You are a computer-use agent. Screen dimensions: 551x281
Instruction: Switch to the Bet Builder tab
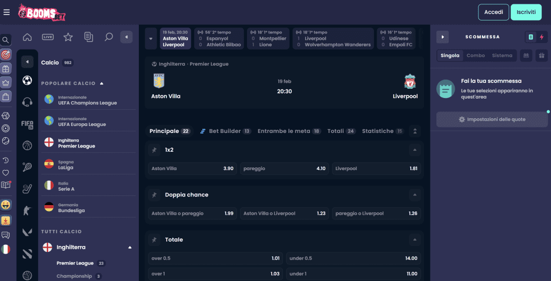[x=225, y=131]
